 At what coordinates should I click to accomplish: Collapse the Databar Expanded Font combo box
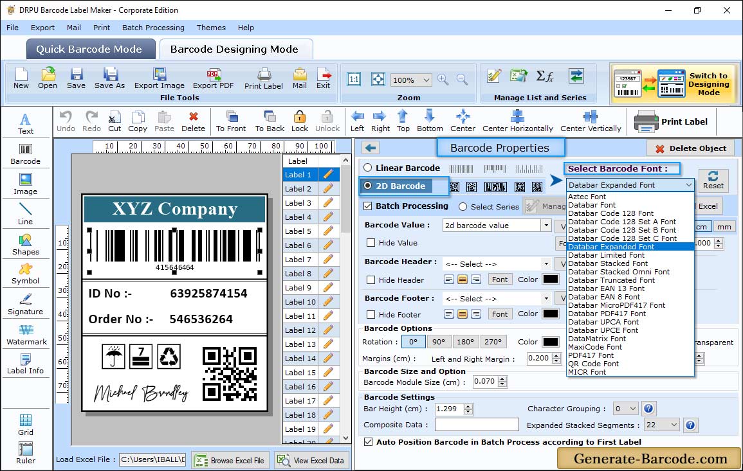pyautogui.click(x=688, y=184)
